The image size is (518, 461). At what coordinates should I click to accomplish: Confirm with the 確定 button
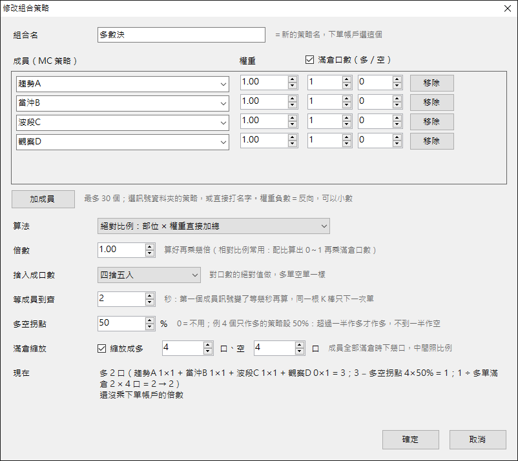[411, 439]
